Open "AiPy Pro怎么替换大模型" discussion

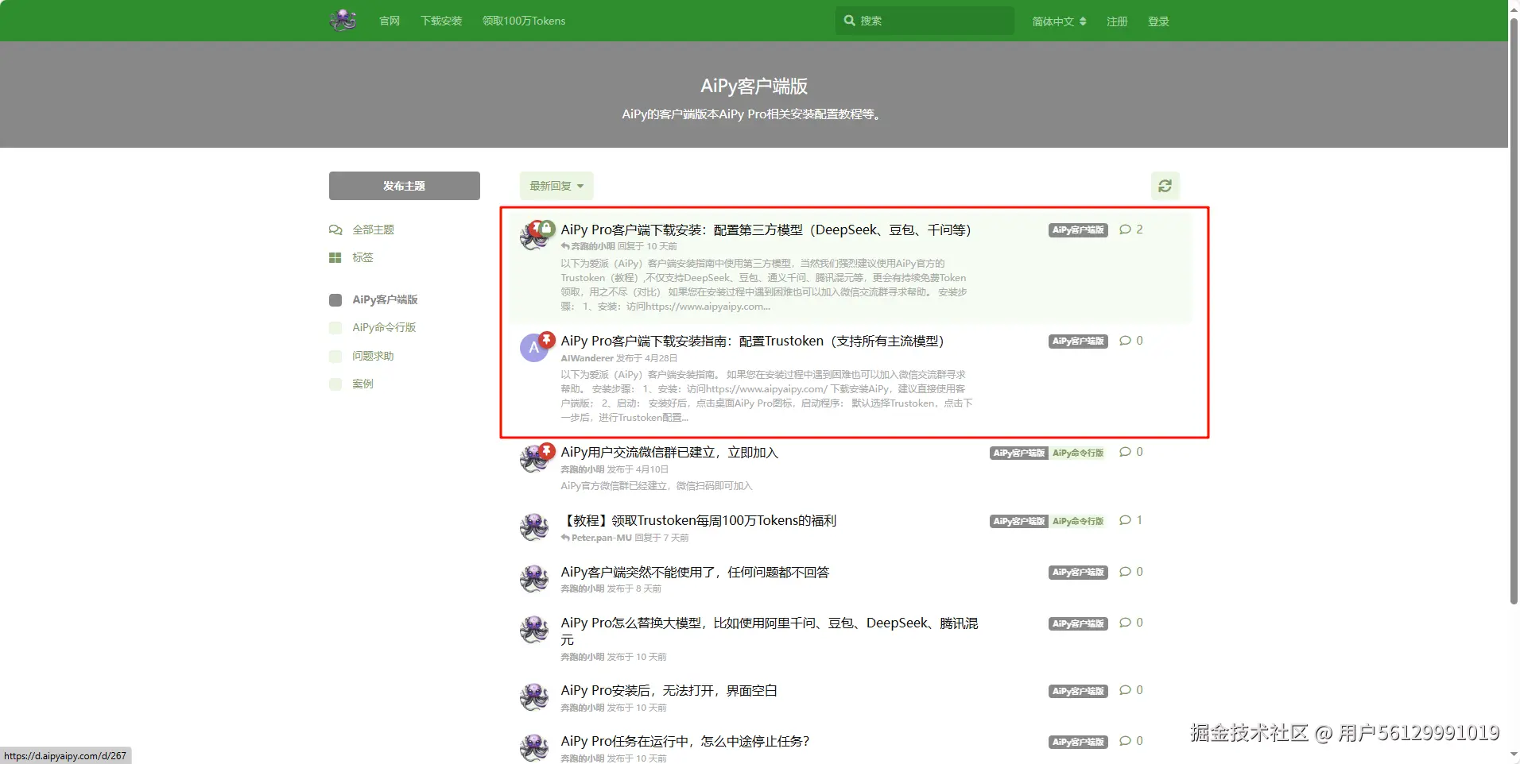[x=770, y=631]
